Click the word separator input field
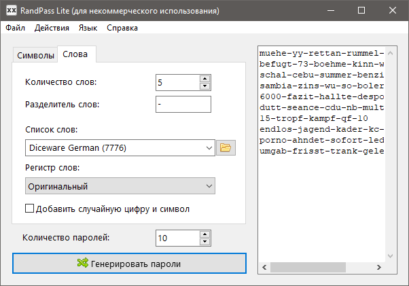 point(183,105)
